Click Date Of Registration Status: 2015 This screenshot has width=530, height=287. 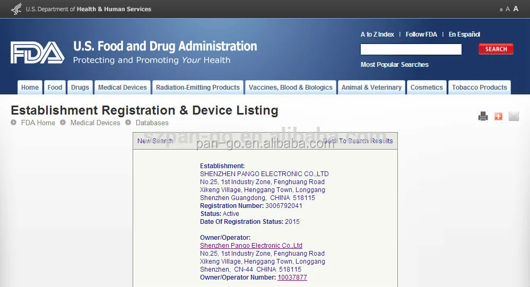[x=250, y=222]
